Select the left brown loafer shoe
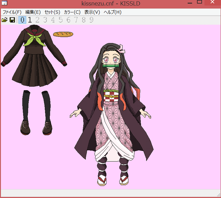Viewport: 221px width, 198px height. (25, 127)
